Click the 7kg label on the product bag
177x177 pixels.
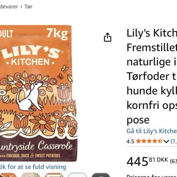pyautogui.click(x=57, y=34)
